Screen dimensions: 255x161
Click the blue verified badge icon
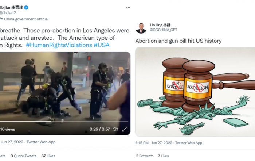click(x=26, y=8)
